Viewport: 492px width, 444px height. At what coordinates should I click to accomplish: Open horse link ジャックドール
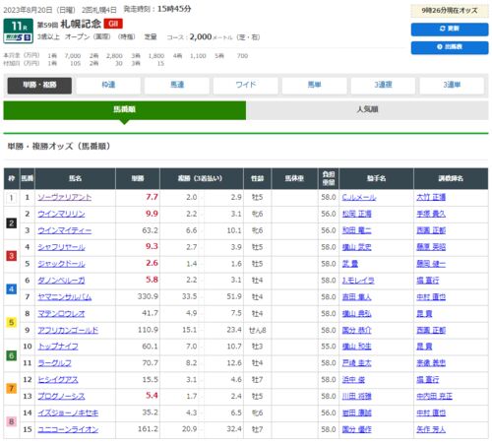point(61,264)
